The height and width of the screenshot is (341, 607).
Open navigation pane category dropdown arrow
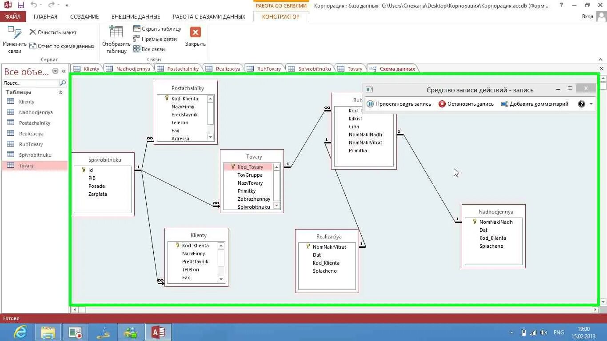[x=56, y=71]
